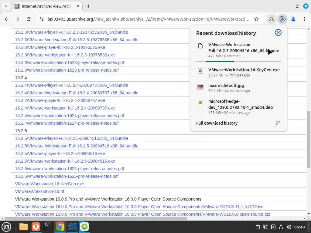Open the network connections tray icon
The image size is (311, 233).
(281, 227)
